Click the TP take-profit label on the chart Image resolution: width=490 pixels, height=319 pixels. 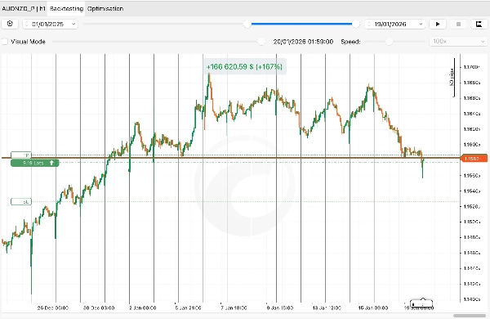pos(21,155)
